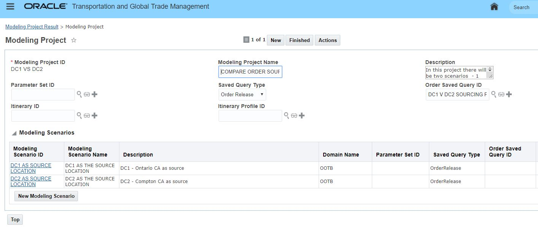
Task: Open the hamburger navigation menu
Action: click(x=10, y=7)
